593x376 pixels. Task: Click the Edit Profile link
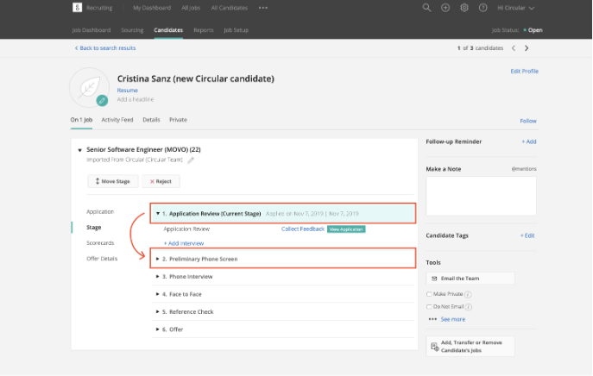click(525, 71)
